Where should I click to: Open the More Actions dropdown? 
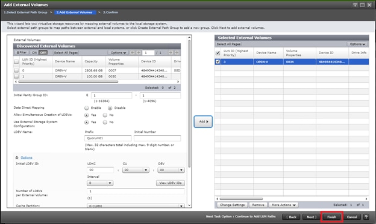(x=283, y=205)
